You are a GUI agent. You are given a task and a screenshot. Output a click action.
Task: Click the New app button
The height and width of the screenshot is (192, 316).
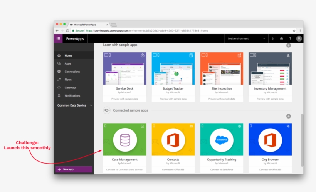click(x=74, y=169)
